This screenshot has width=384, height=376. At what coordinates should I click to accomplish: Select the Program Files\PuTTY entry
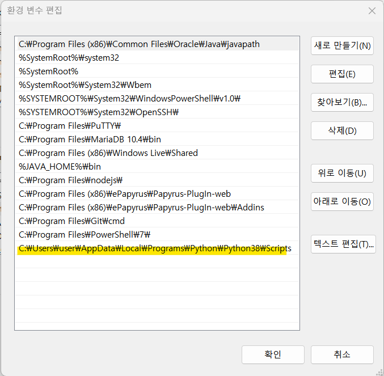(157, 126)
